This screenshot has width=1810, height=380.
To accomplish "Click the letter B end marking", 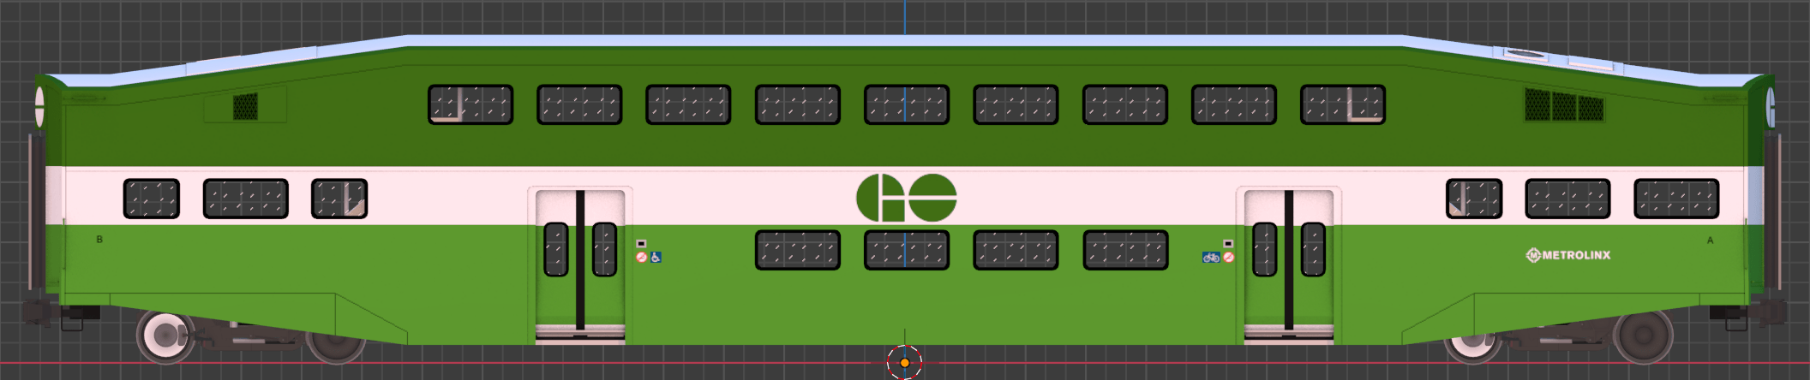I will coord(99,240).
